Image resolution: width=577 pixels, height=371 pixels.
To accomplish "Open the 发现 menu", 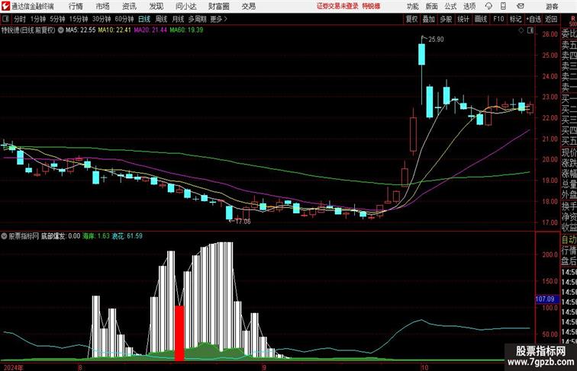I will tap(156, 6).
